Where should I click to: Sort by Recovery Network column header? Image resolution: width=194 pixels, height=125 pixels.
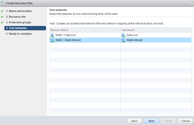[85, 30]
